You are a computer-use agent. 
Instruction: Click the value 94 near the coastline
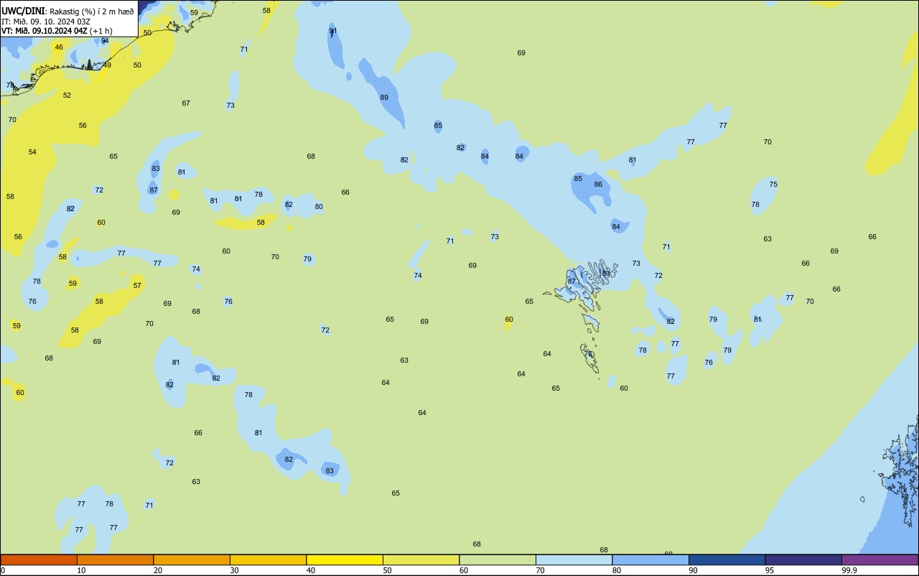point(105,41)
